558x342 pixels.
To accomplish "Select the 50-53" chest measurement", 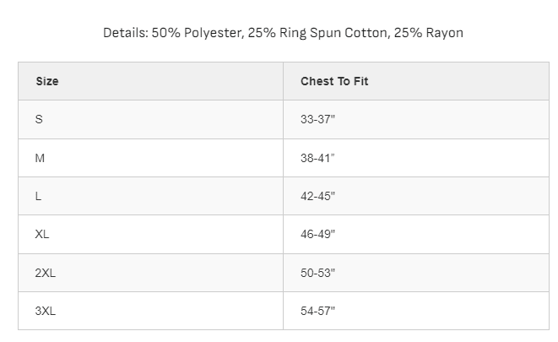I will point(317,273).
